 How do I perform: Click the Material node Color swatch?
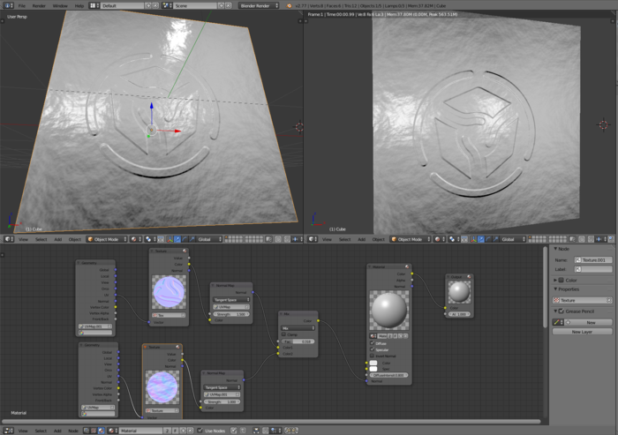pyautogui.click(x=373, y=363)
